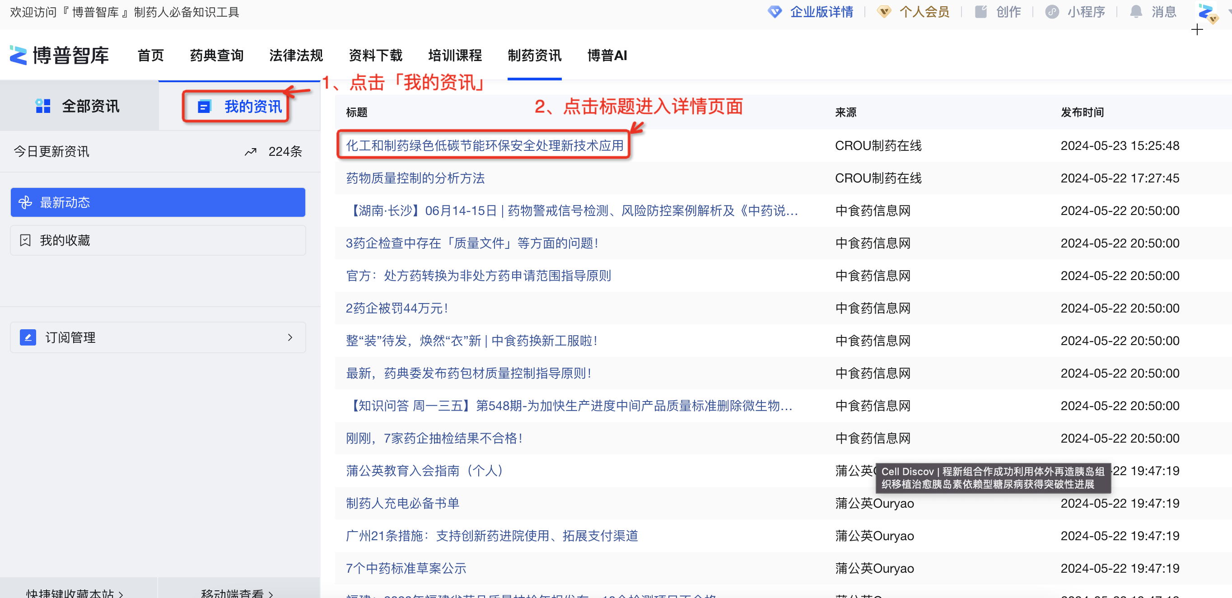Click the 订阅管理 edit icon
The width and height of the screenshot is (1232, 598).
[28, 337]
